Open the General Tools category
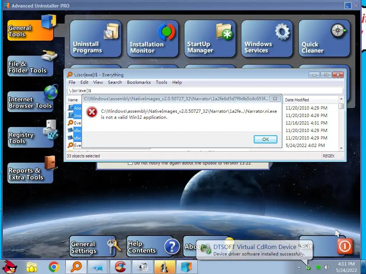 30,30
